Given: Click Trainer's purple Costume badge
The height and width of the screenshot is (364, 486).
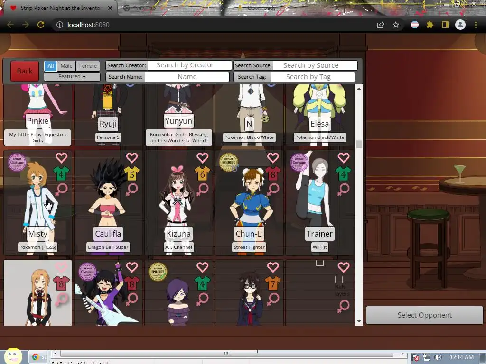Looking at the screenshot, I should [x=299, y=162].
